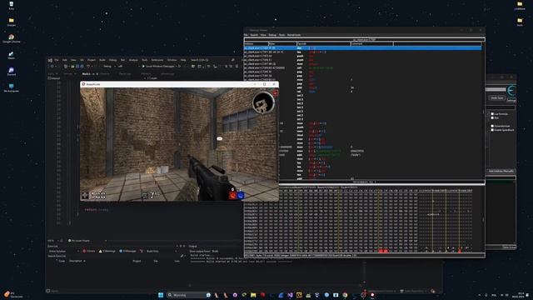Open the Debug menu in Visual Studio
The width and height of the screenshot is (533, 300).
(113, 60)
